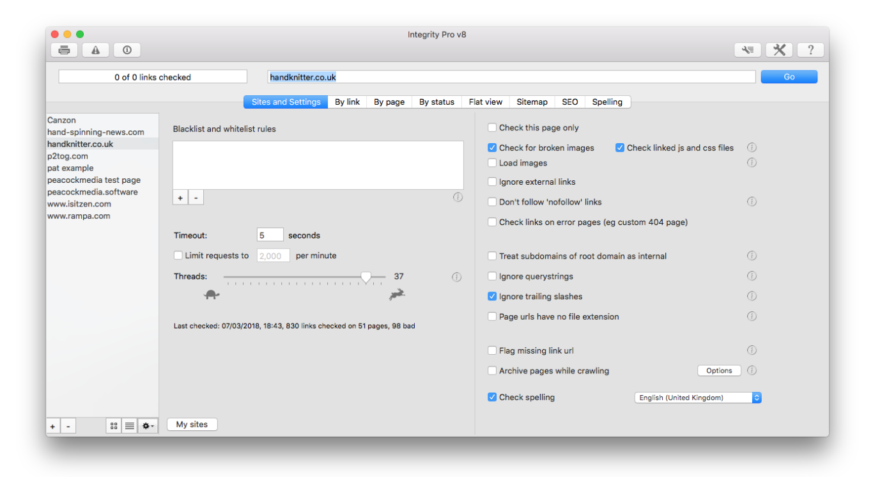Start the crawl with the Go button
873x491 pixels.
tap(789, 77)
